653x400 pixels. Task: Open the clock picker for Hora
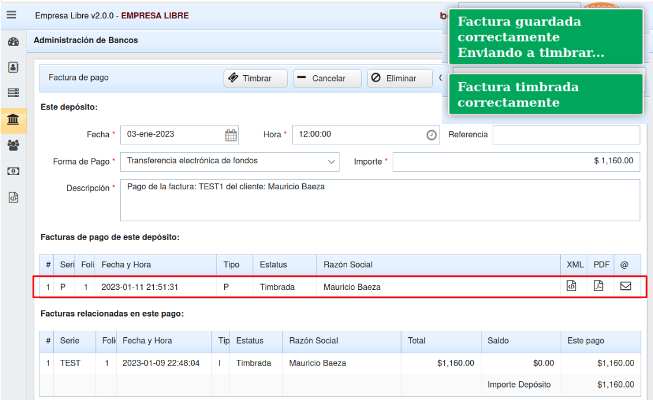[x=432, y=135]
